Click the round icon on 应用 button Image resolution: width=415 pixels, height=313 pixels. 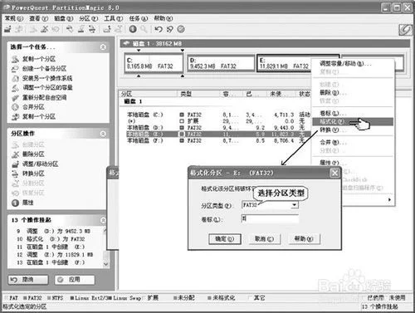click(x=61, y=280)
